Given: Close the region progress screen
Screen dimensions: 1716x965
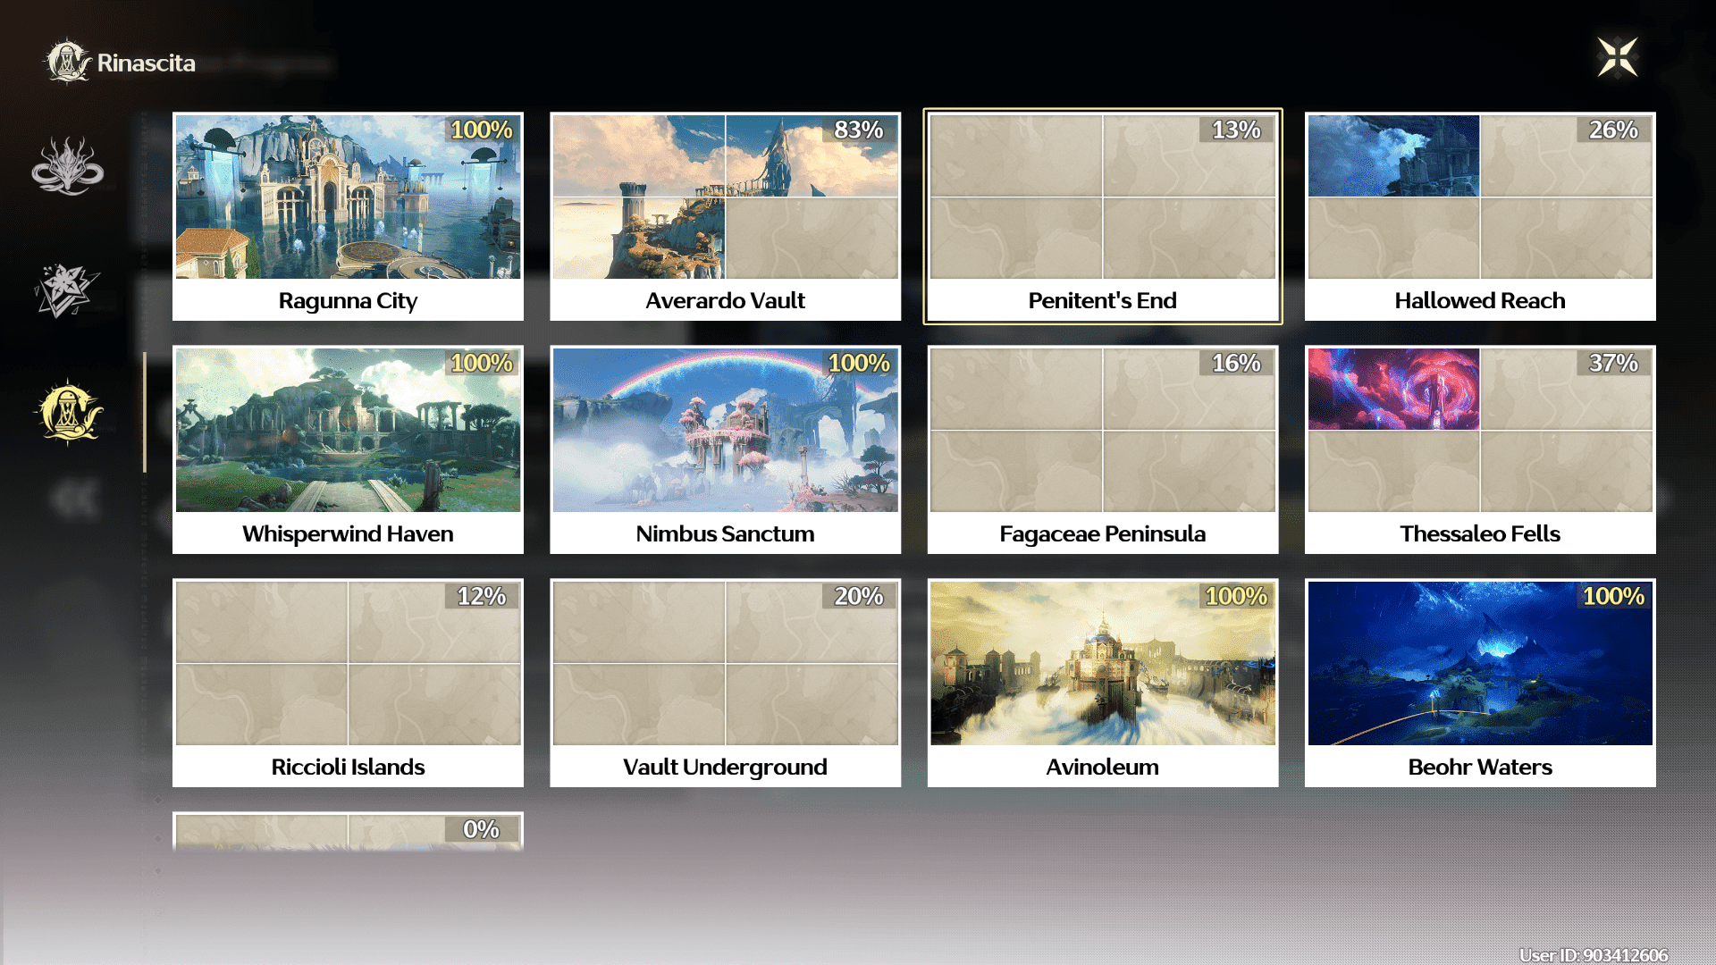Looking at the screenshot, I should coord(1618,58).
